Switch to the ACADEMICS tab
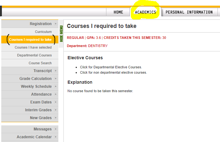Screen dimensions: 220x142 click(x=146, y=12)
